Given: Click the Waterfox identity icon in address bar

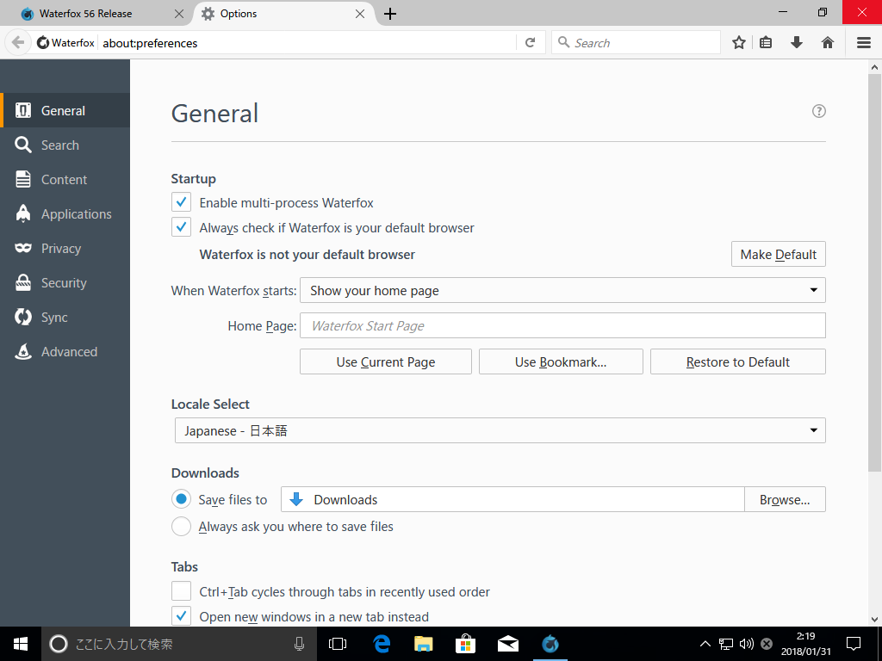Looking at the screenshot, I should pyautogui.click(x=43, y=43).
